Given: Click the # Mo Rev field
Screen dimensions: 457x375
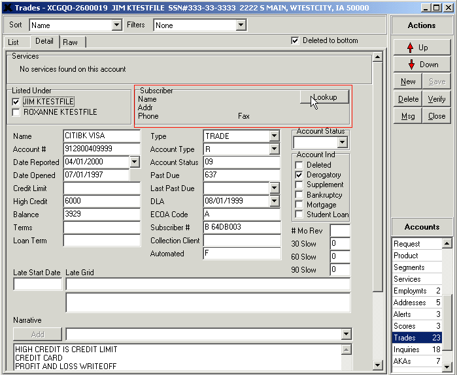Looking at the screenshot, I should click(340, 230).
